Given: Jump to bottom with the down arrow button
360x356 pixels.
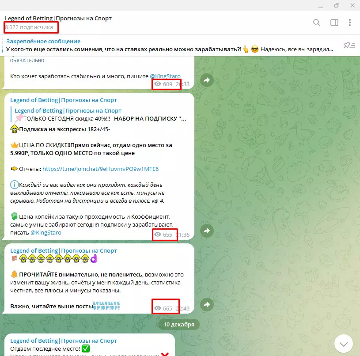Looking at the screenshot, I should (x=344, y=344).
